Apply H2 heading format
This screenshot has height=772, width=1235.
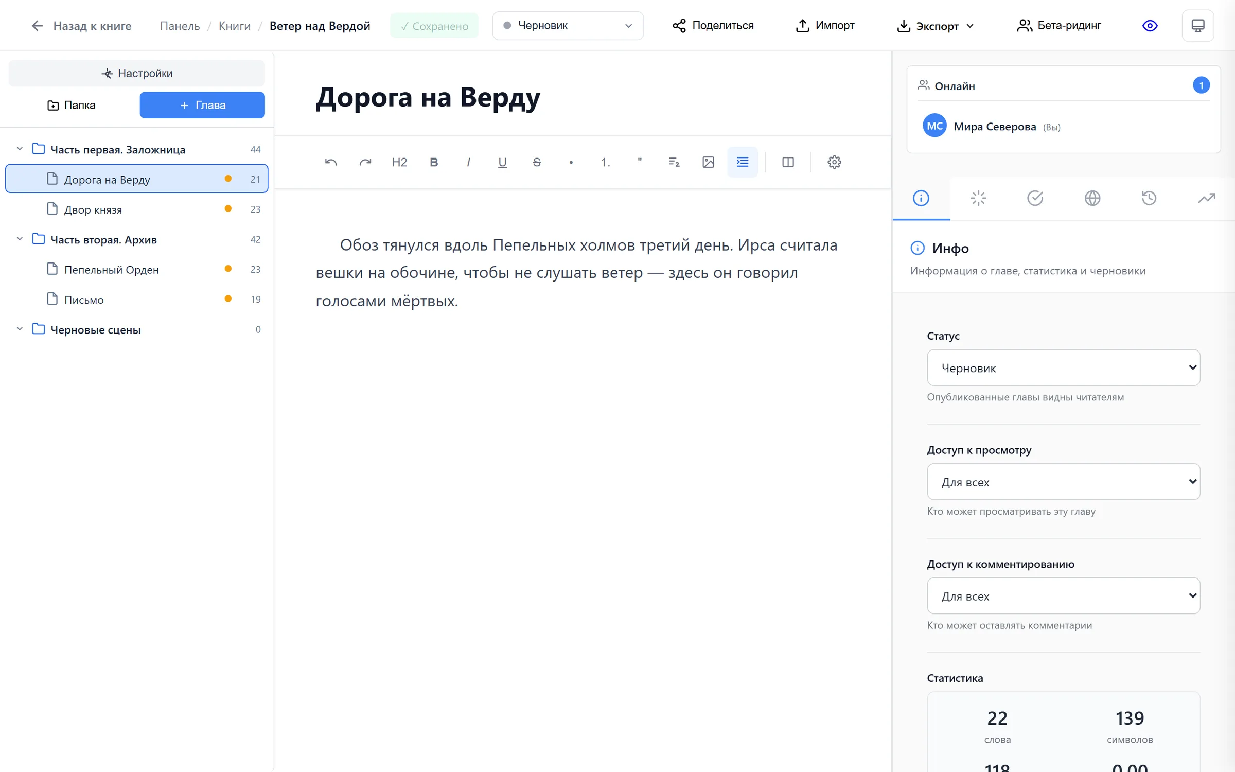click(x=399, y=162)
